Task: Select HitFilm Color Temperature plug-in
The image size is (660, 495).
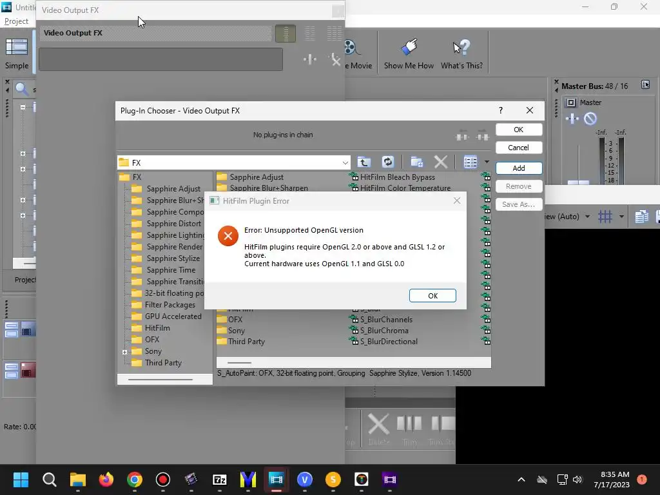Action: coord(405,188)
